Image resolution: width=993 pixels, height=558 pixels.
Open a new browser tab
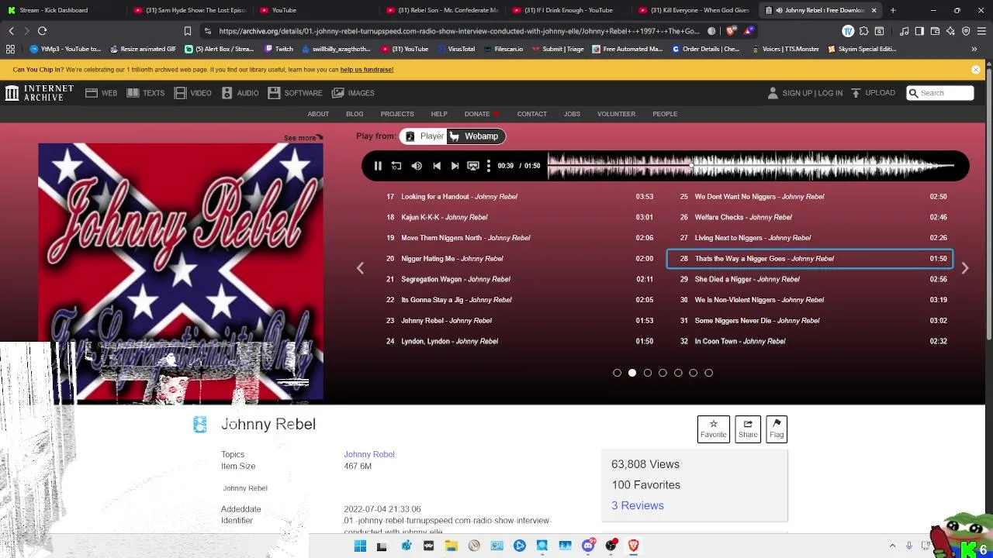coord(893,10)
